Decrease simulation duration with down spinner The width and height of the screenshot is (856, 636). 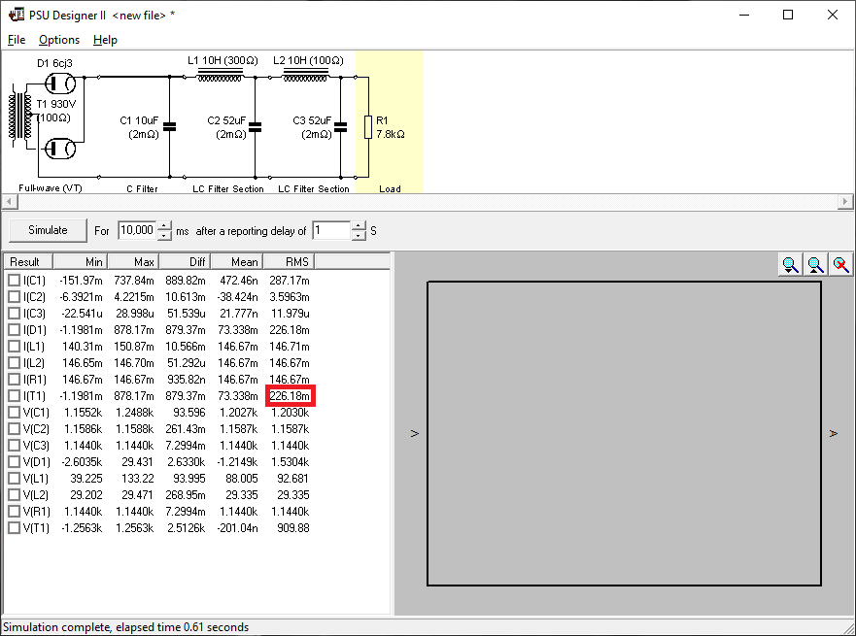coord(164,236)
